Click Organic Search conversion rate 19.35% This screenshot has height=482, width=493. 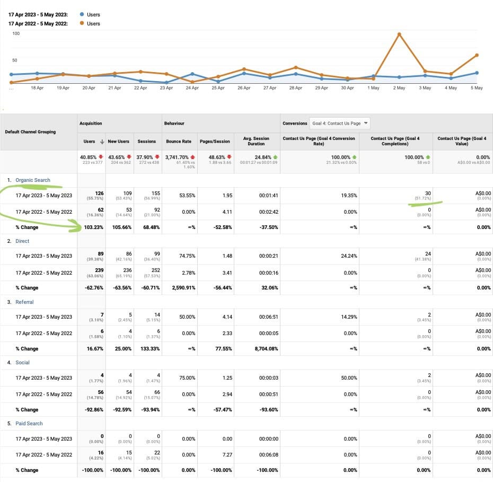click(x=349, y=196)
